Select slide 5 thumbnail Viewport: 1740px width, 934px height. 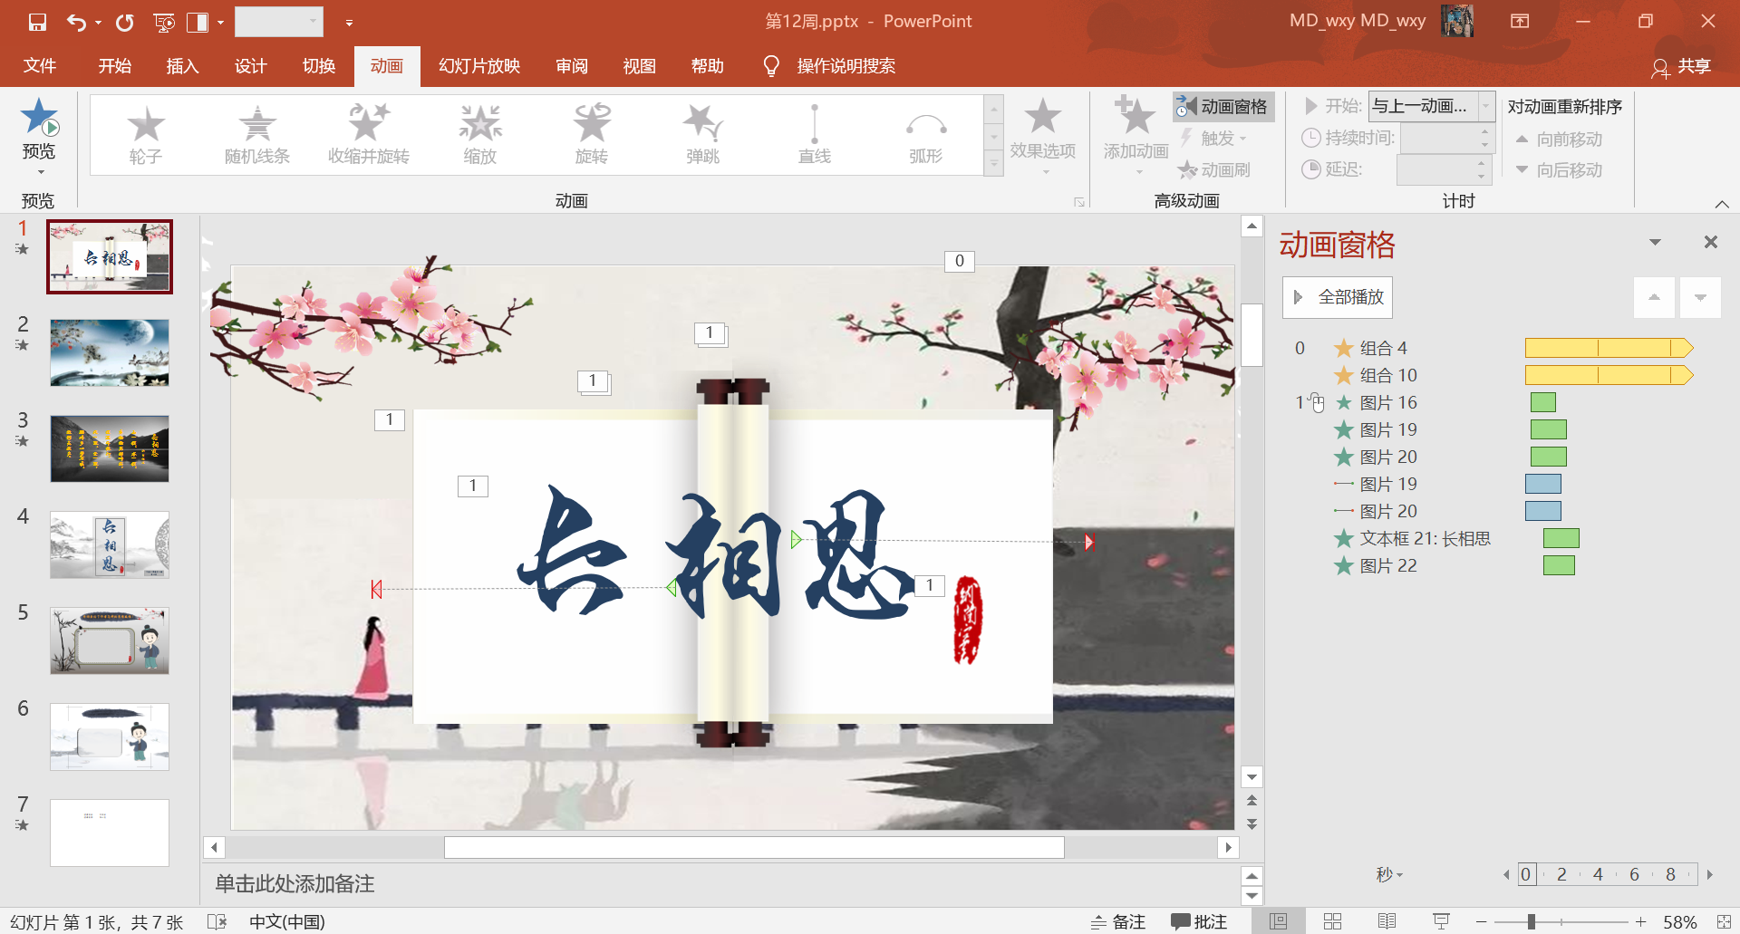[110, 640]
